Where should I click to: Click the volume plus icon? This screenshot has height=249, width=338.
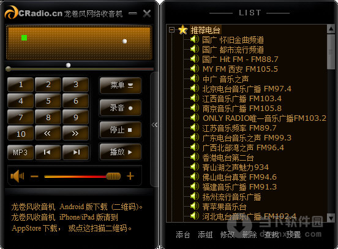click(130, 176)
